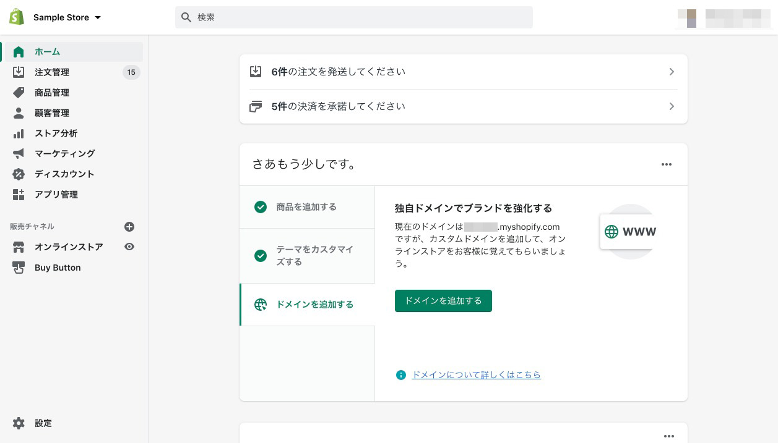
Task: Open アプリ管理 in the sidebar
Action: (x=56, y=195)
